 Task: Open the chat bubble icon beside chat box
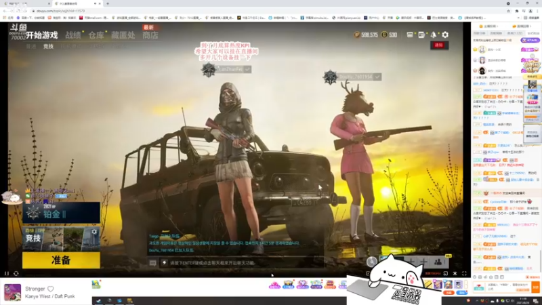[152, 263]
